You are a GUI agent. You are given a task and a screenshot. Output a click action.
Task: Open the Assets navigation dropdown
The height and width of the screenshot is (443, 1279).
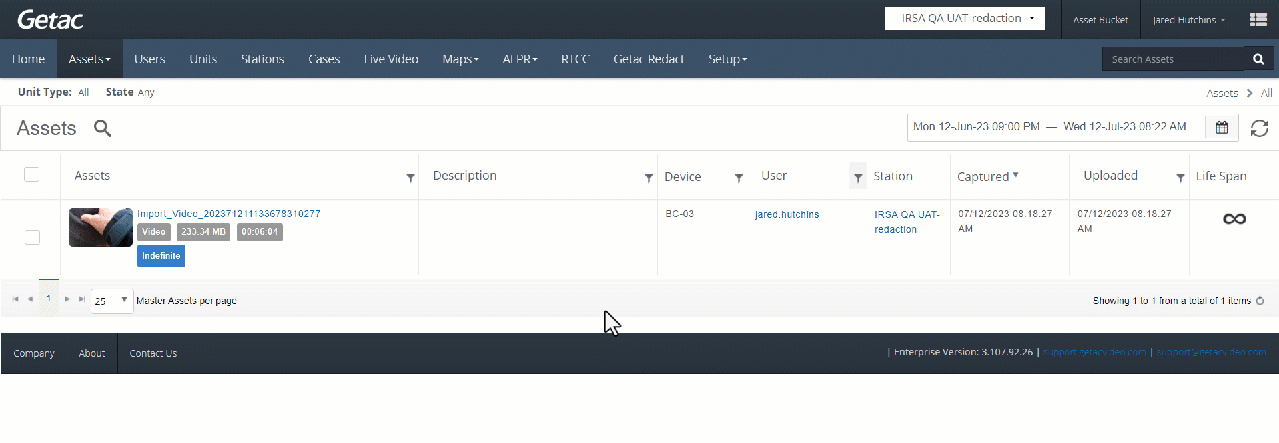click(89, 59)
